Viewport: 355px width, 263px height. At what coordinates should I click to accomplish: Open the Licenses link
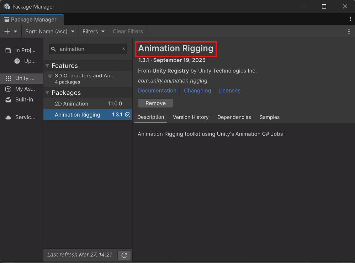[229, 91]
